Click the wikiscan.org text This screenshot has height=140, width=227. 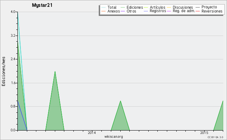(x=113, y=137)
